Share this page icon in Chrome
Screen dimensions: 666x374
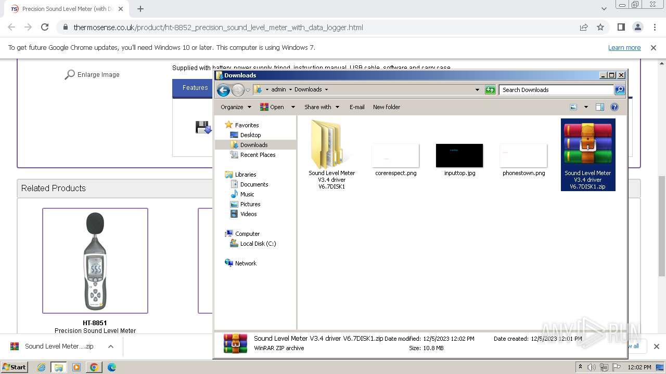point(584,28)
